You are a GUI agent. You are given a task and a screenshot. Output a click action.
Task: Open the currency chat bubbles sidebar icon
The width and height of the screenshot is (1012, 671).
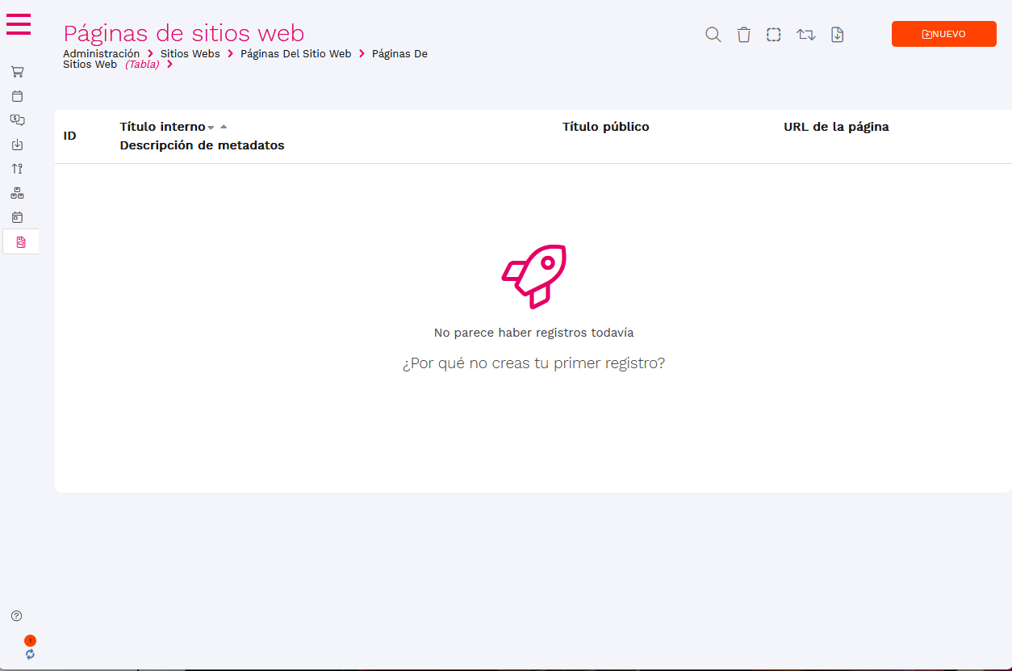click(x=17, y=120)
